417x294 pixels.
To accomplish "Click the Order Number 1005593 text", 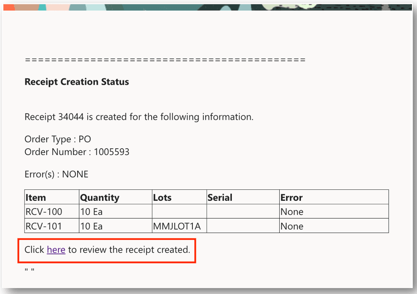I will 77,152.
